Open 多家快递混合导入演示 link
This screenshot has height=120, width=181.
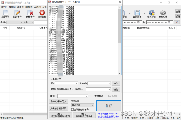coord(108,117)
